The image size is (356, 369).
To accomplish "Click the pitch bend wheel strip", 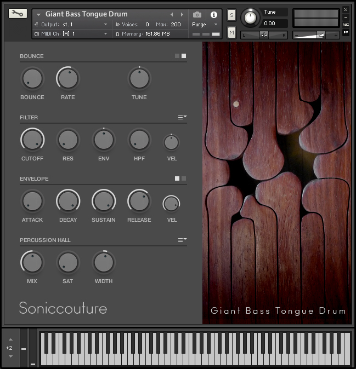I will pos(24,347).
